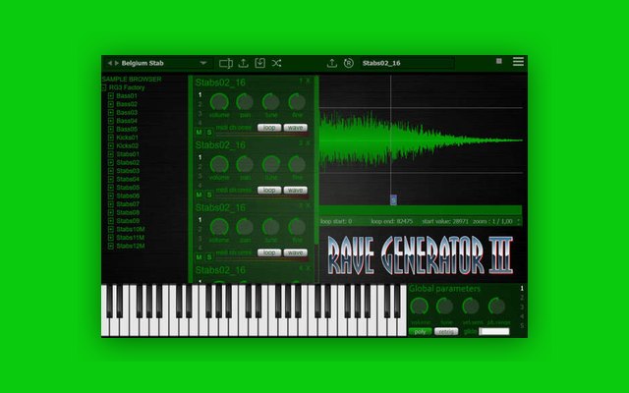Screen dimensions: 629x393
Task: Expand the Stabs12M folder
Action: tap(111, 246)
